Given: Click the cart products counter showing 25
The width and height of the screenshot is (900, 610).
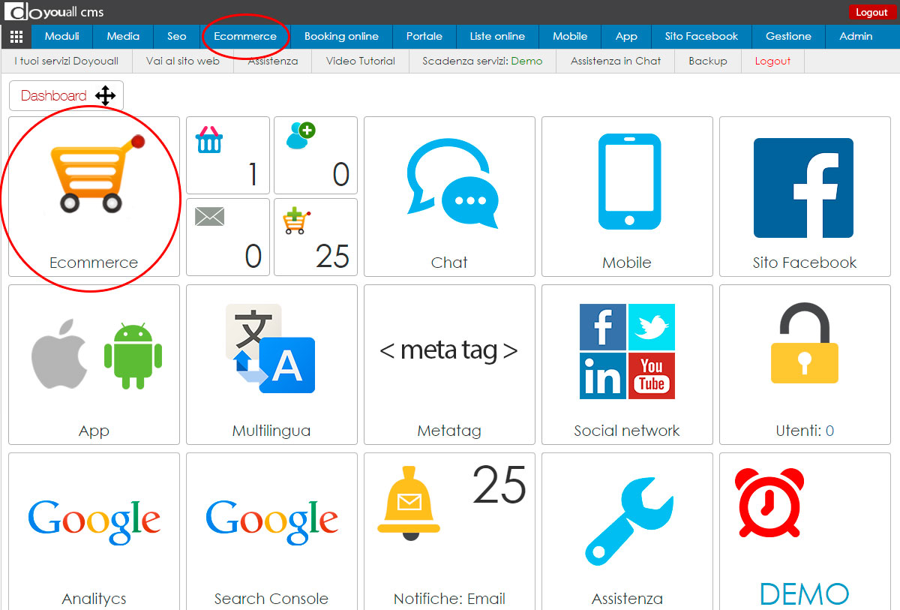Looking at the screenshot, I should pos(316,237).
